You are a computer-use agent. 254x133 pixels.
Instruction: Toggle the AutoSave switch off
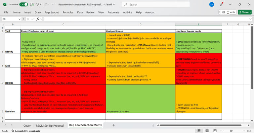pyautogui.click(x=23, y=5)
